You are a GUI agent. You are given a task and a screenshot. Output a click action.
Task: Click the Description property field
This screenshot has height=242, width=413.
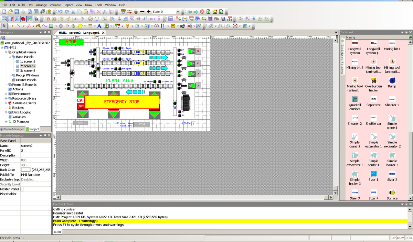tap(35, 155)
